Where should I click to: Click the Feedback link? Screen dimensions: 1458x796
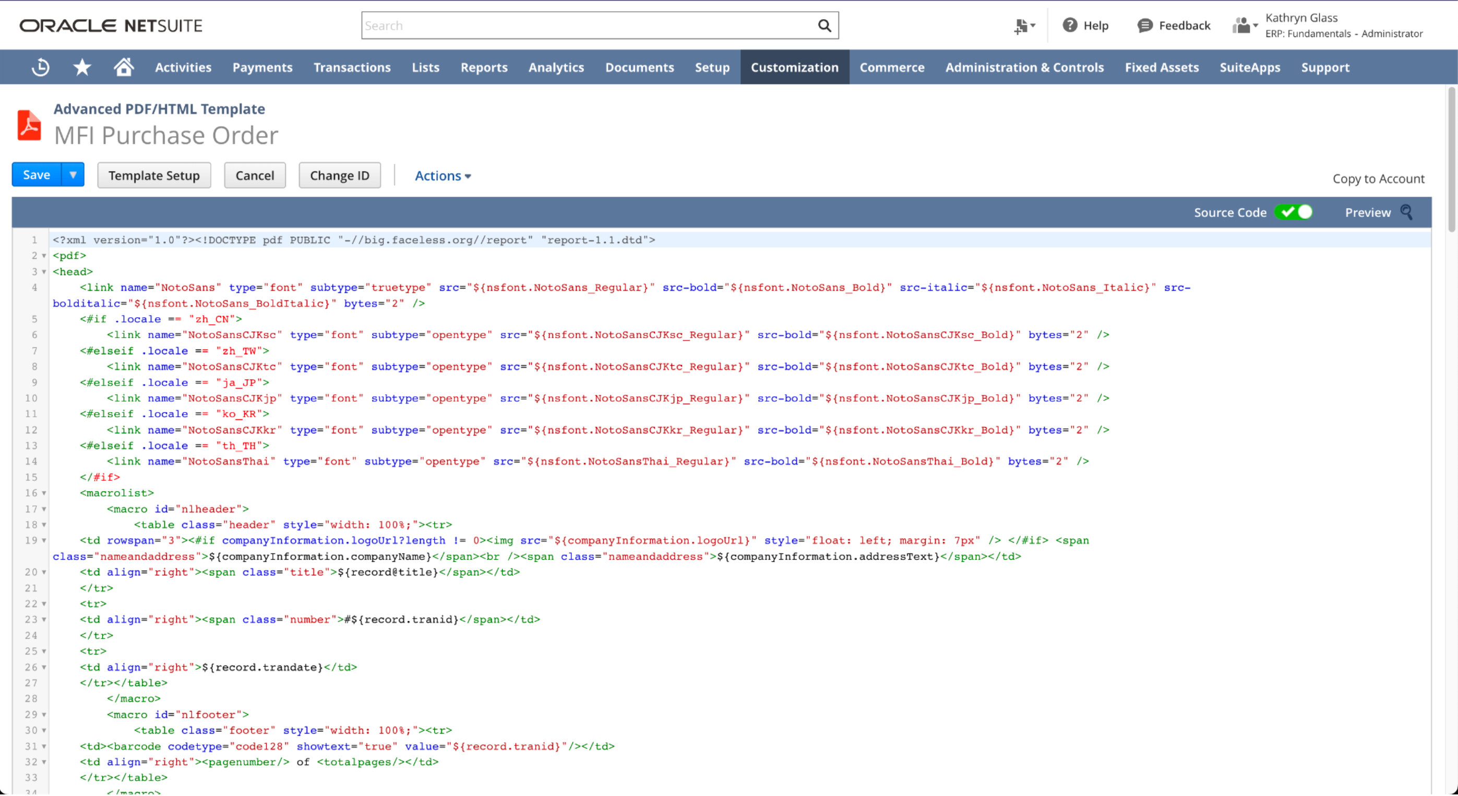[1185, 26]
